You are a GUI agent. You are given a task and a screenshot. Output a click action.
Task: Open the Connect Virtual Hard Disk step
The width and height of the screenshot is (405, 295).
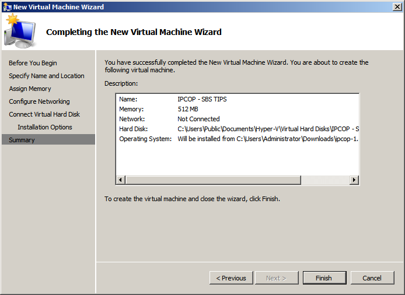(x=44, y=114)
